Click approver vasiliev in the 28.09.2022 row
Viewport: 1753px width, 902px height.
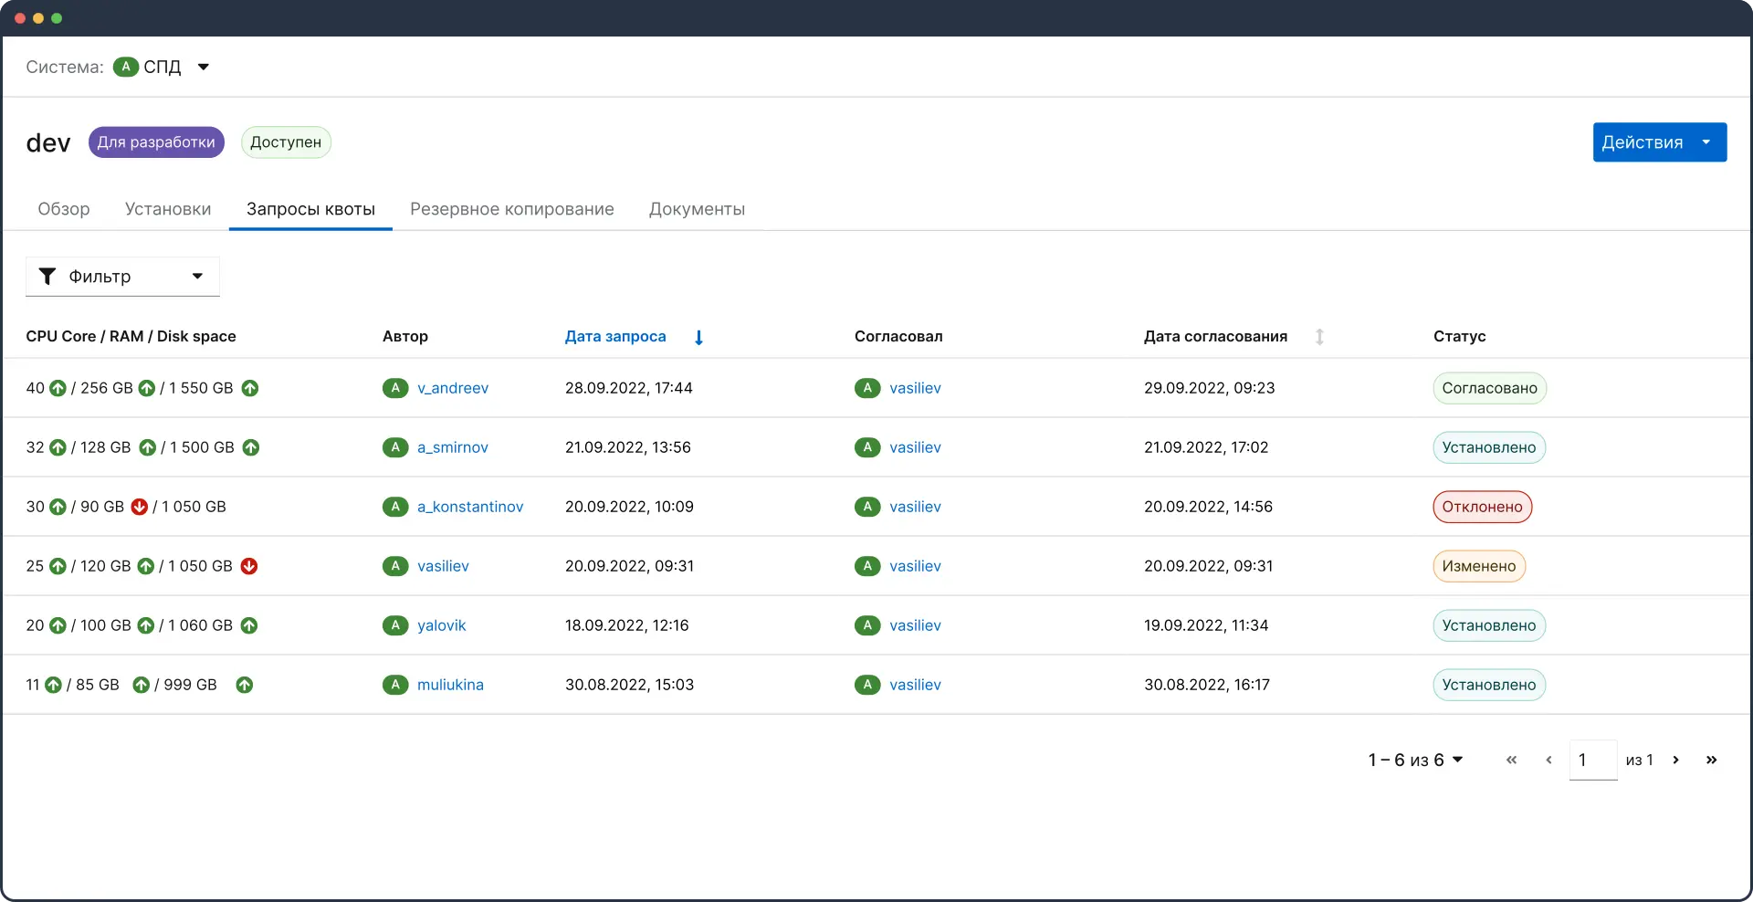click(915, 388)
